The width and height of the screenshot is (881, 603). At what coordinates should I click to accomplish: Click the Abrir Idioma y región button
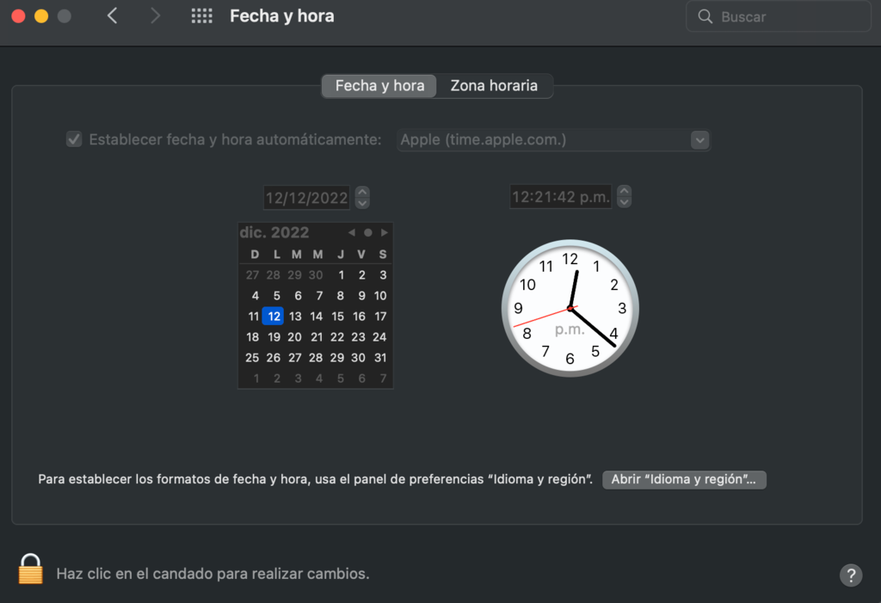(684, 479)
